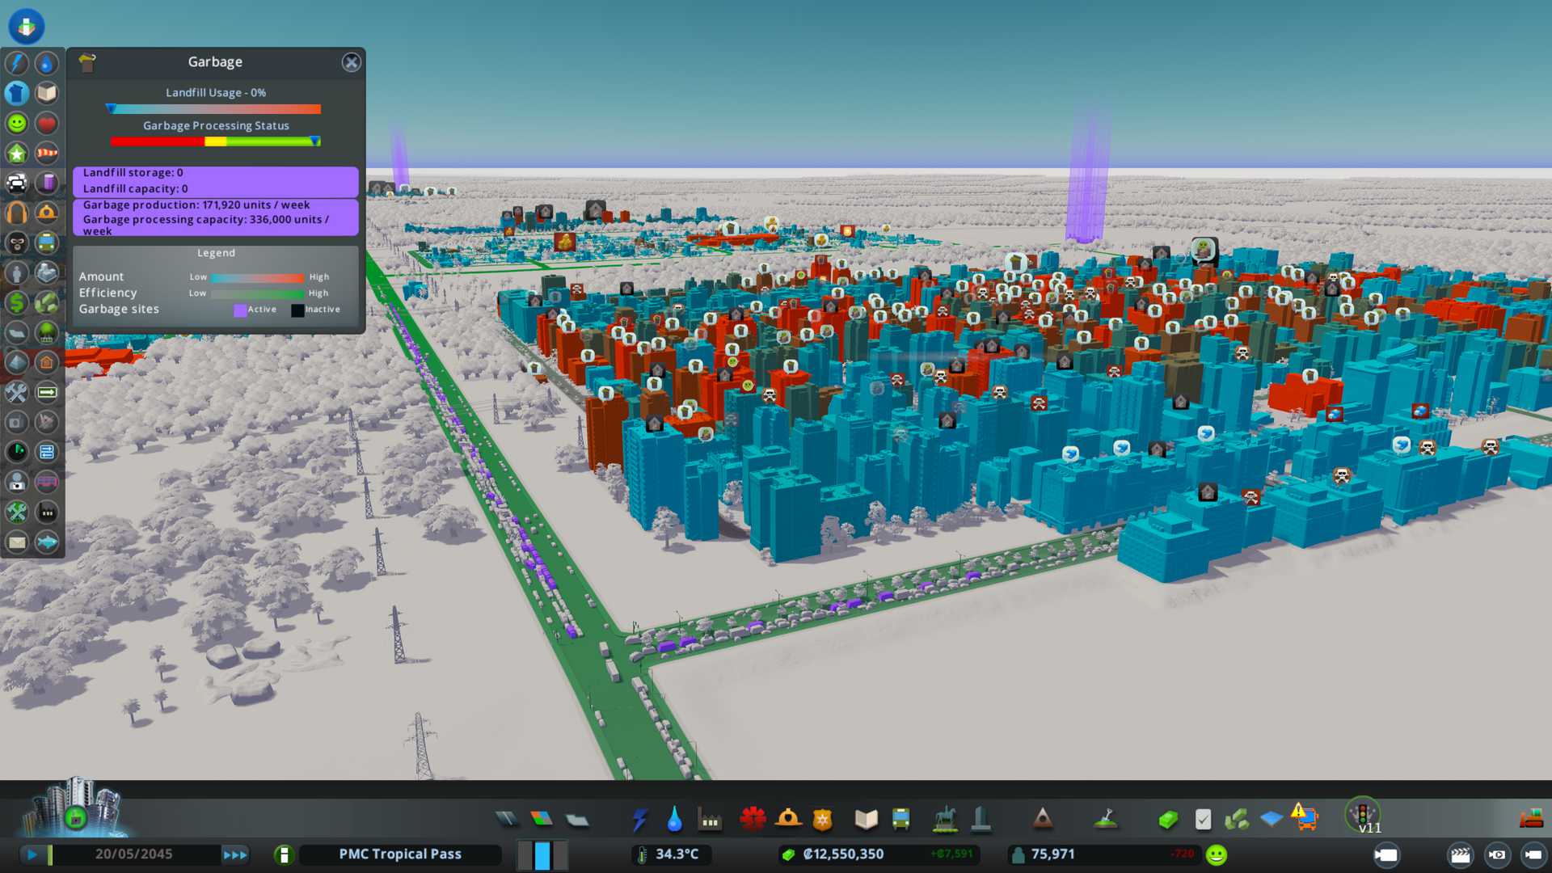
Task: Change simulation speed with triple arrows
Action: coord(235,854)
